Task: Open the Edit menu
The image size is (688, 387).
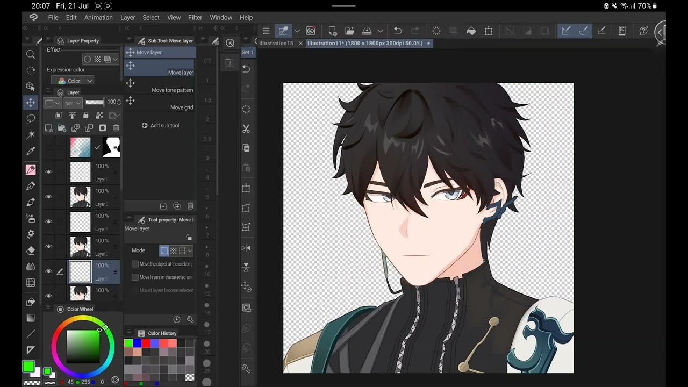Action: tap(71, 17)
